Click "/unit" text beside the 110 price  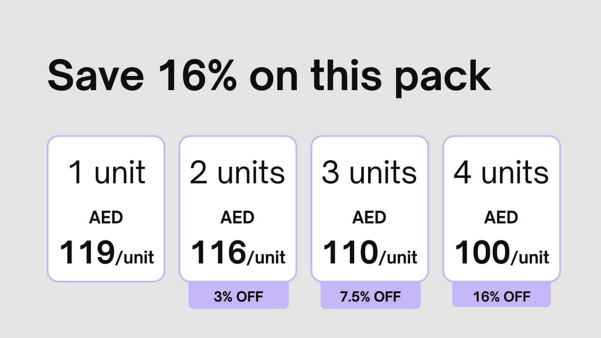[x=398, y=257]
